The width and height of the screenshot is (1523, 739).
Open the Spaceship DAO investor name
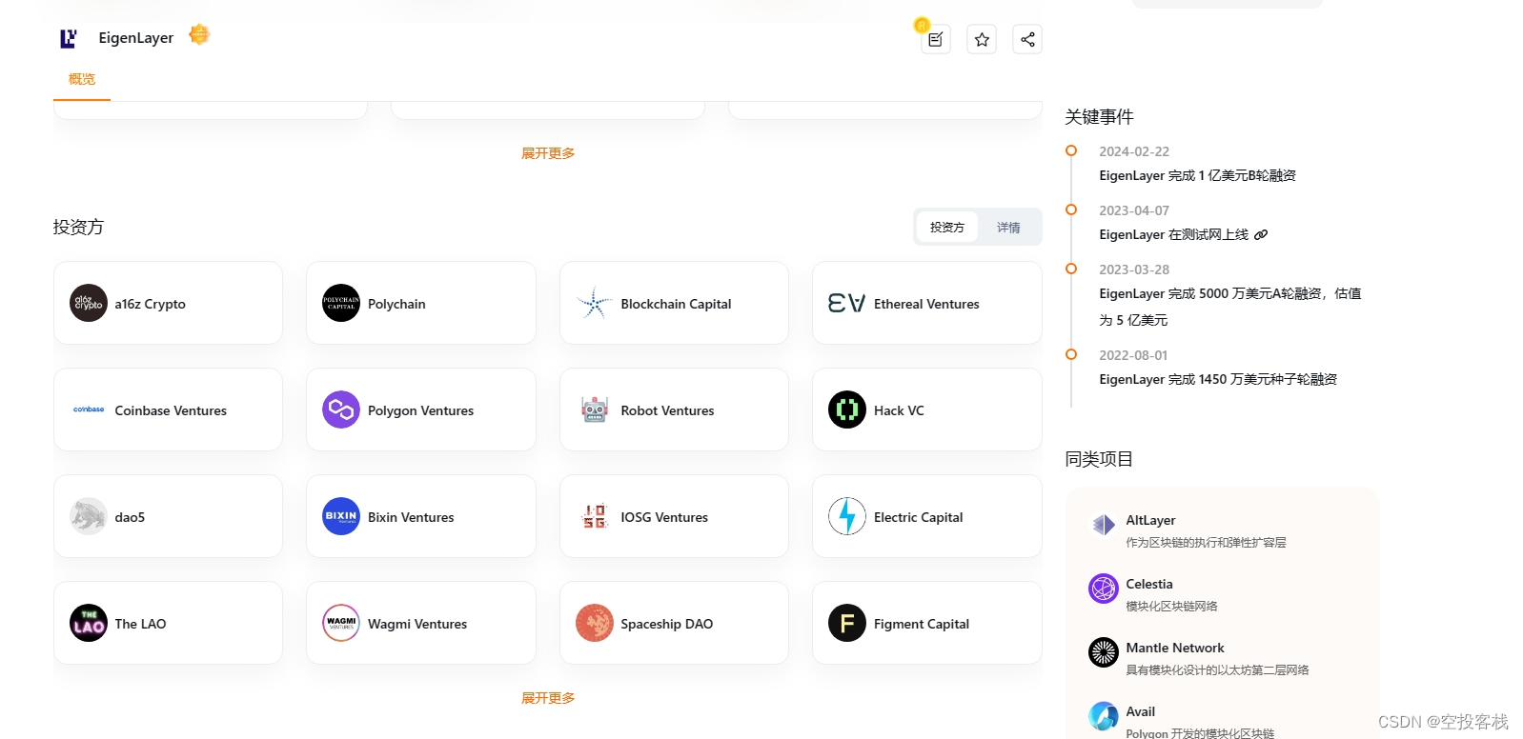[x=666, y=624]
